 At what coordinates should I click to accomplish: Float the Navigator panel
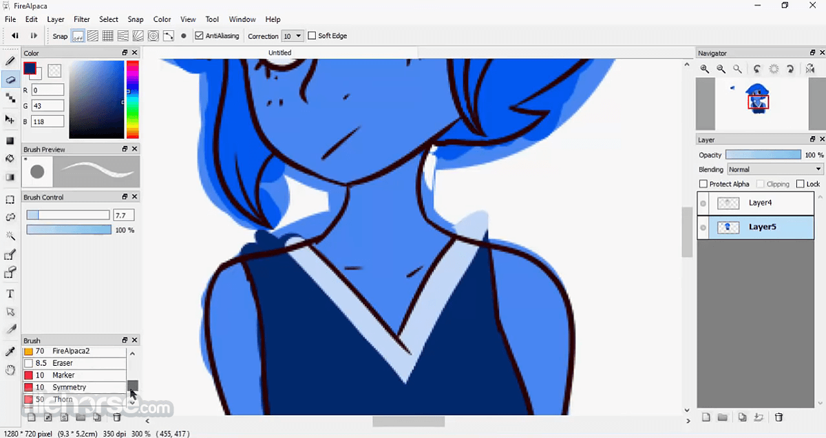click(813, 53)
